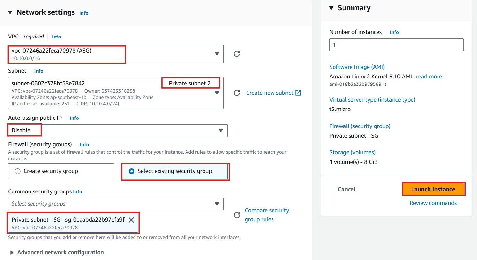
Task: Click the 1 volume(s) - 8 GiB text
Action: tap(353, 162)
